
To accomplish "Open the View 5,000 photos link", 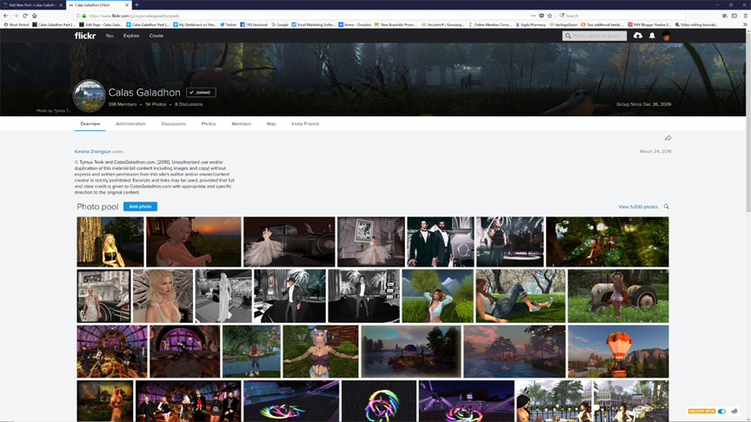I will [x=637, y=207].
